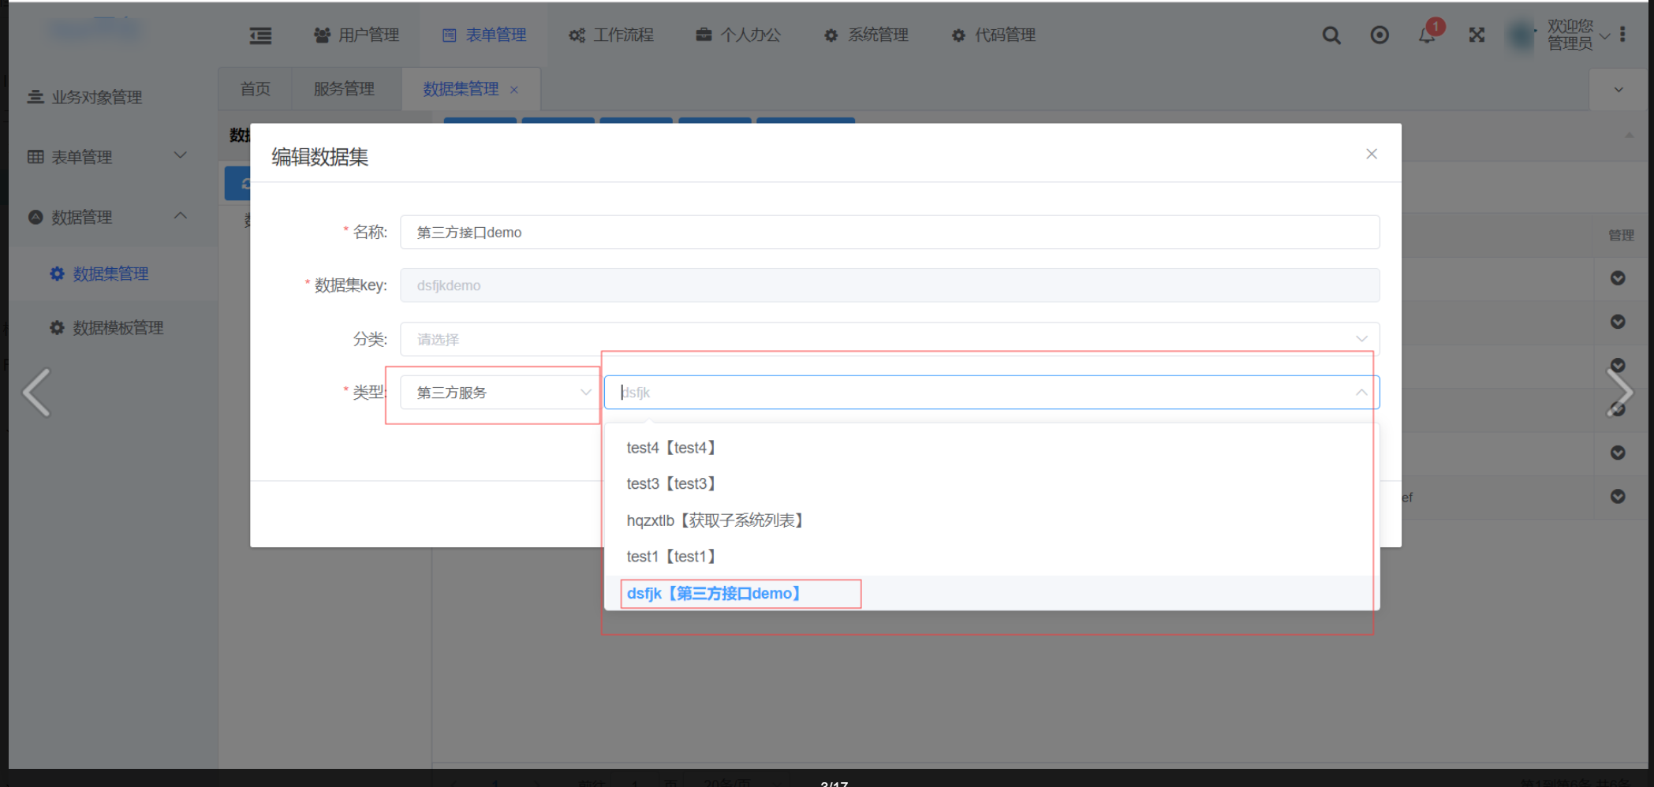The width and height of the screenshot is (1654, 787).
Task: Collapse the 数据管理 sidebar section
Action: (181, 216)
